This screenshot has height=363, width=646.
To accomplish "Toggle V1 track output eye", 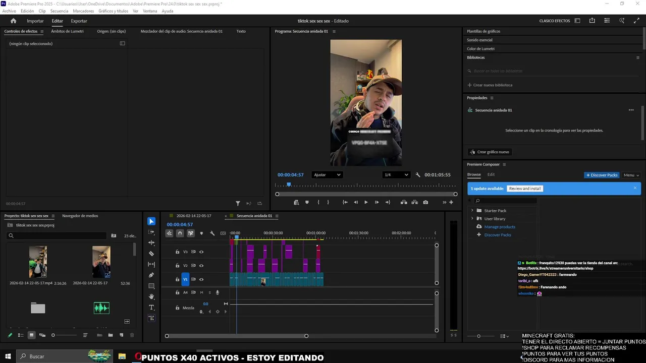I will pos(201,279).
